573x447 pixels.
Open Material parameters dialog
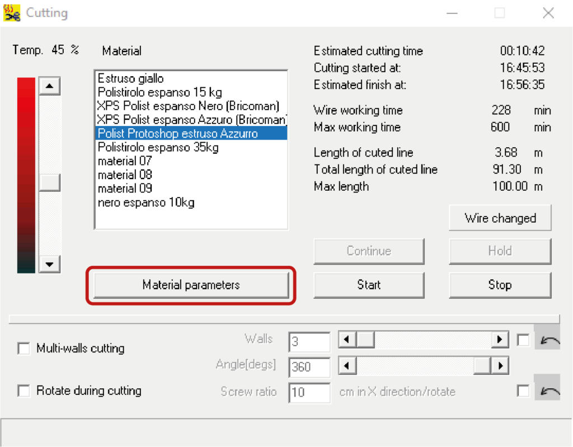click(191, 285)
